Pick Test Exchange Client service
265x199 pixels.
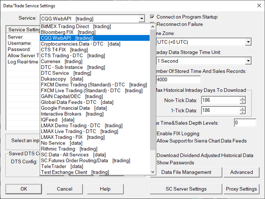click(x=95, y=172)
